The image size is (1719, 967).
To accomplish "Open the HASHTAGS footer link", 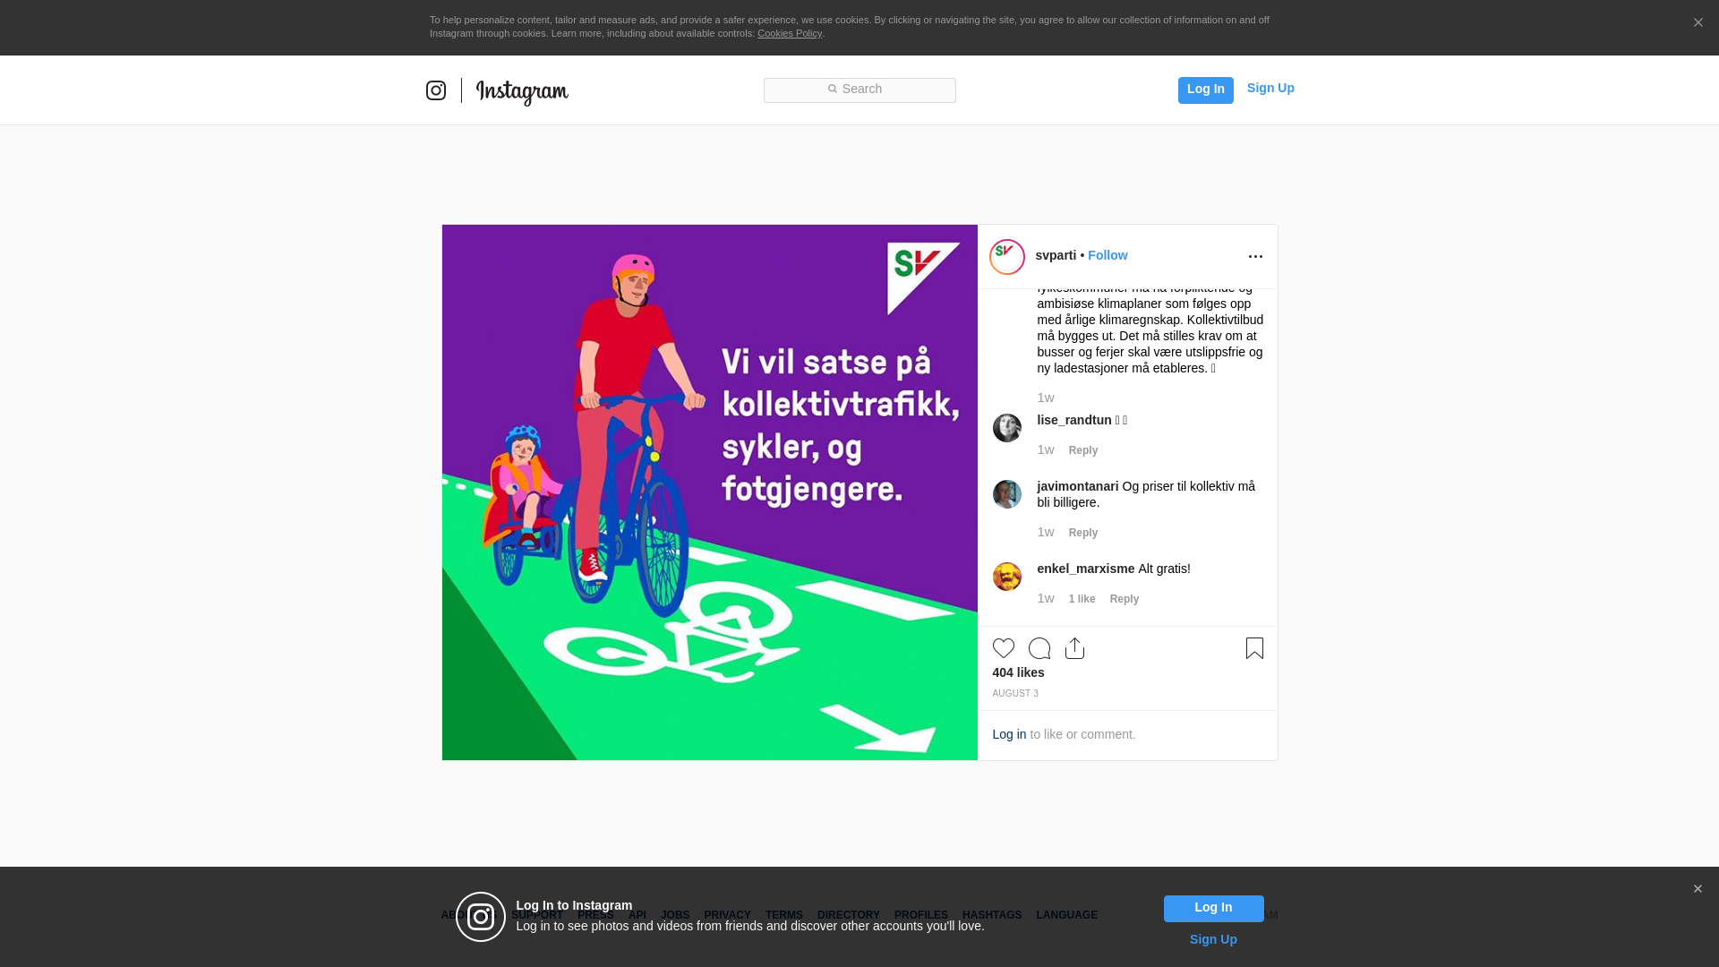I will 992,915.
